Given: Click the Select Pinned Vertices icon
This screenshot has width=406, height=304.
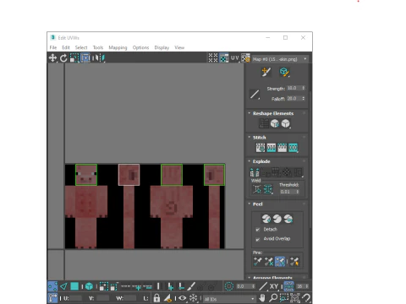Looking at the screenshot, I should [294, 262].
